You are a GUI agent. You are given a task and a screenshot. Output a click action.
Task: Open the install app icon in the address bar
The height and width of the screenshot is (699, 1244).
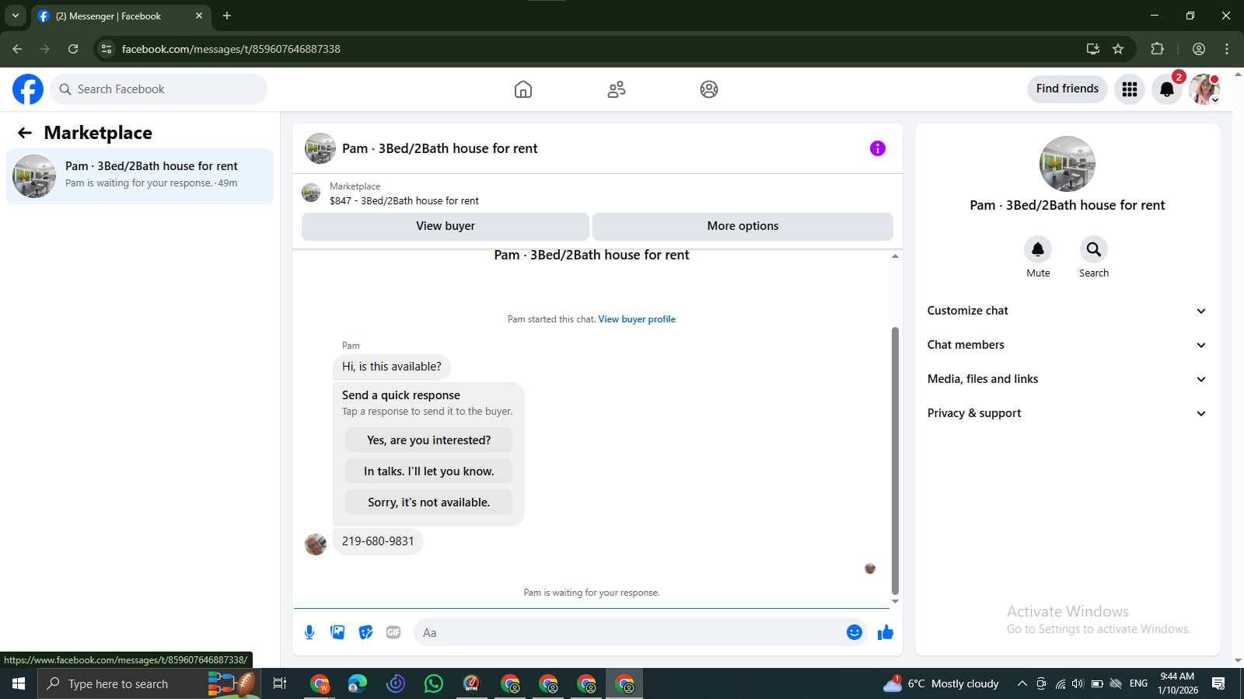point(1093,49)
